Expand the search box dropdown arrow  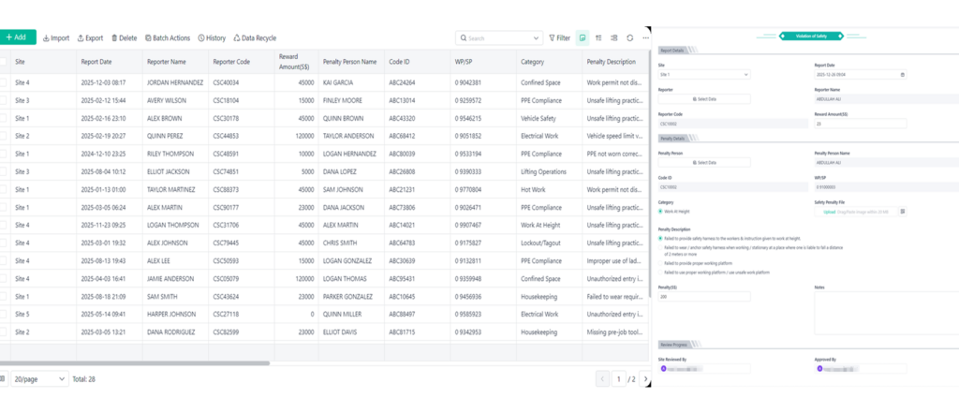coord(537,38)
